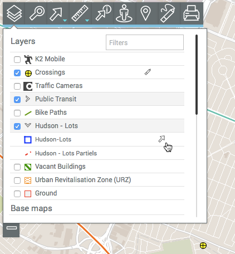Viewport: 235px width, 254px height.
Task: Select the Hudson - Lots Partiels sublayer
Action: point(66,153)
